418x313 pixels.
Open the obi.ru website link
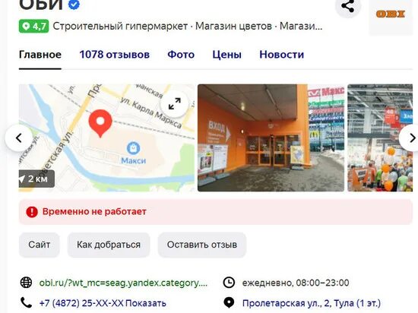coord(123,283)
